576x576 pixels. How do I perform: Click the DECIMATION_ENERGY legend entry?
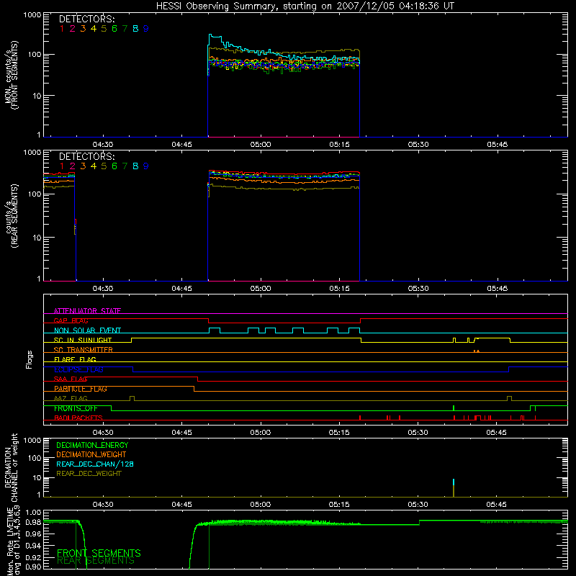click(x=92, y=445)
